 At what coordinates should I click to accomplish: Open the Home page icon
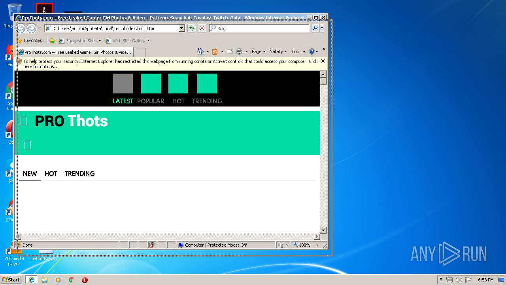click(x=200, y=51)
